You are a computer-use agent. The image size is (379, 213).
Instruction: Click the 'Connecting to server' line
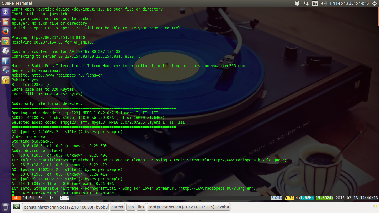(x=76, y=56)
